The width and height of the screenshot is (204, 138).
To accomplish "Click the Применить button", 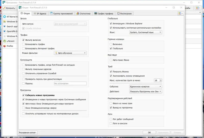I will (163, 133).
